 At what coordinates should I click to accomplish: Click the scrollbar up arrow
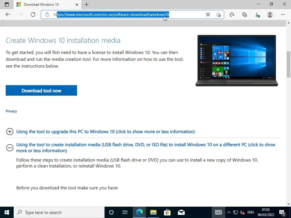[288, 23]
